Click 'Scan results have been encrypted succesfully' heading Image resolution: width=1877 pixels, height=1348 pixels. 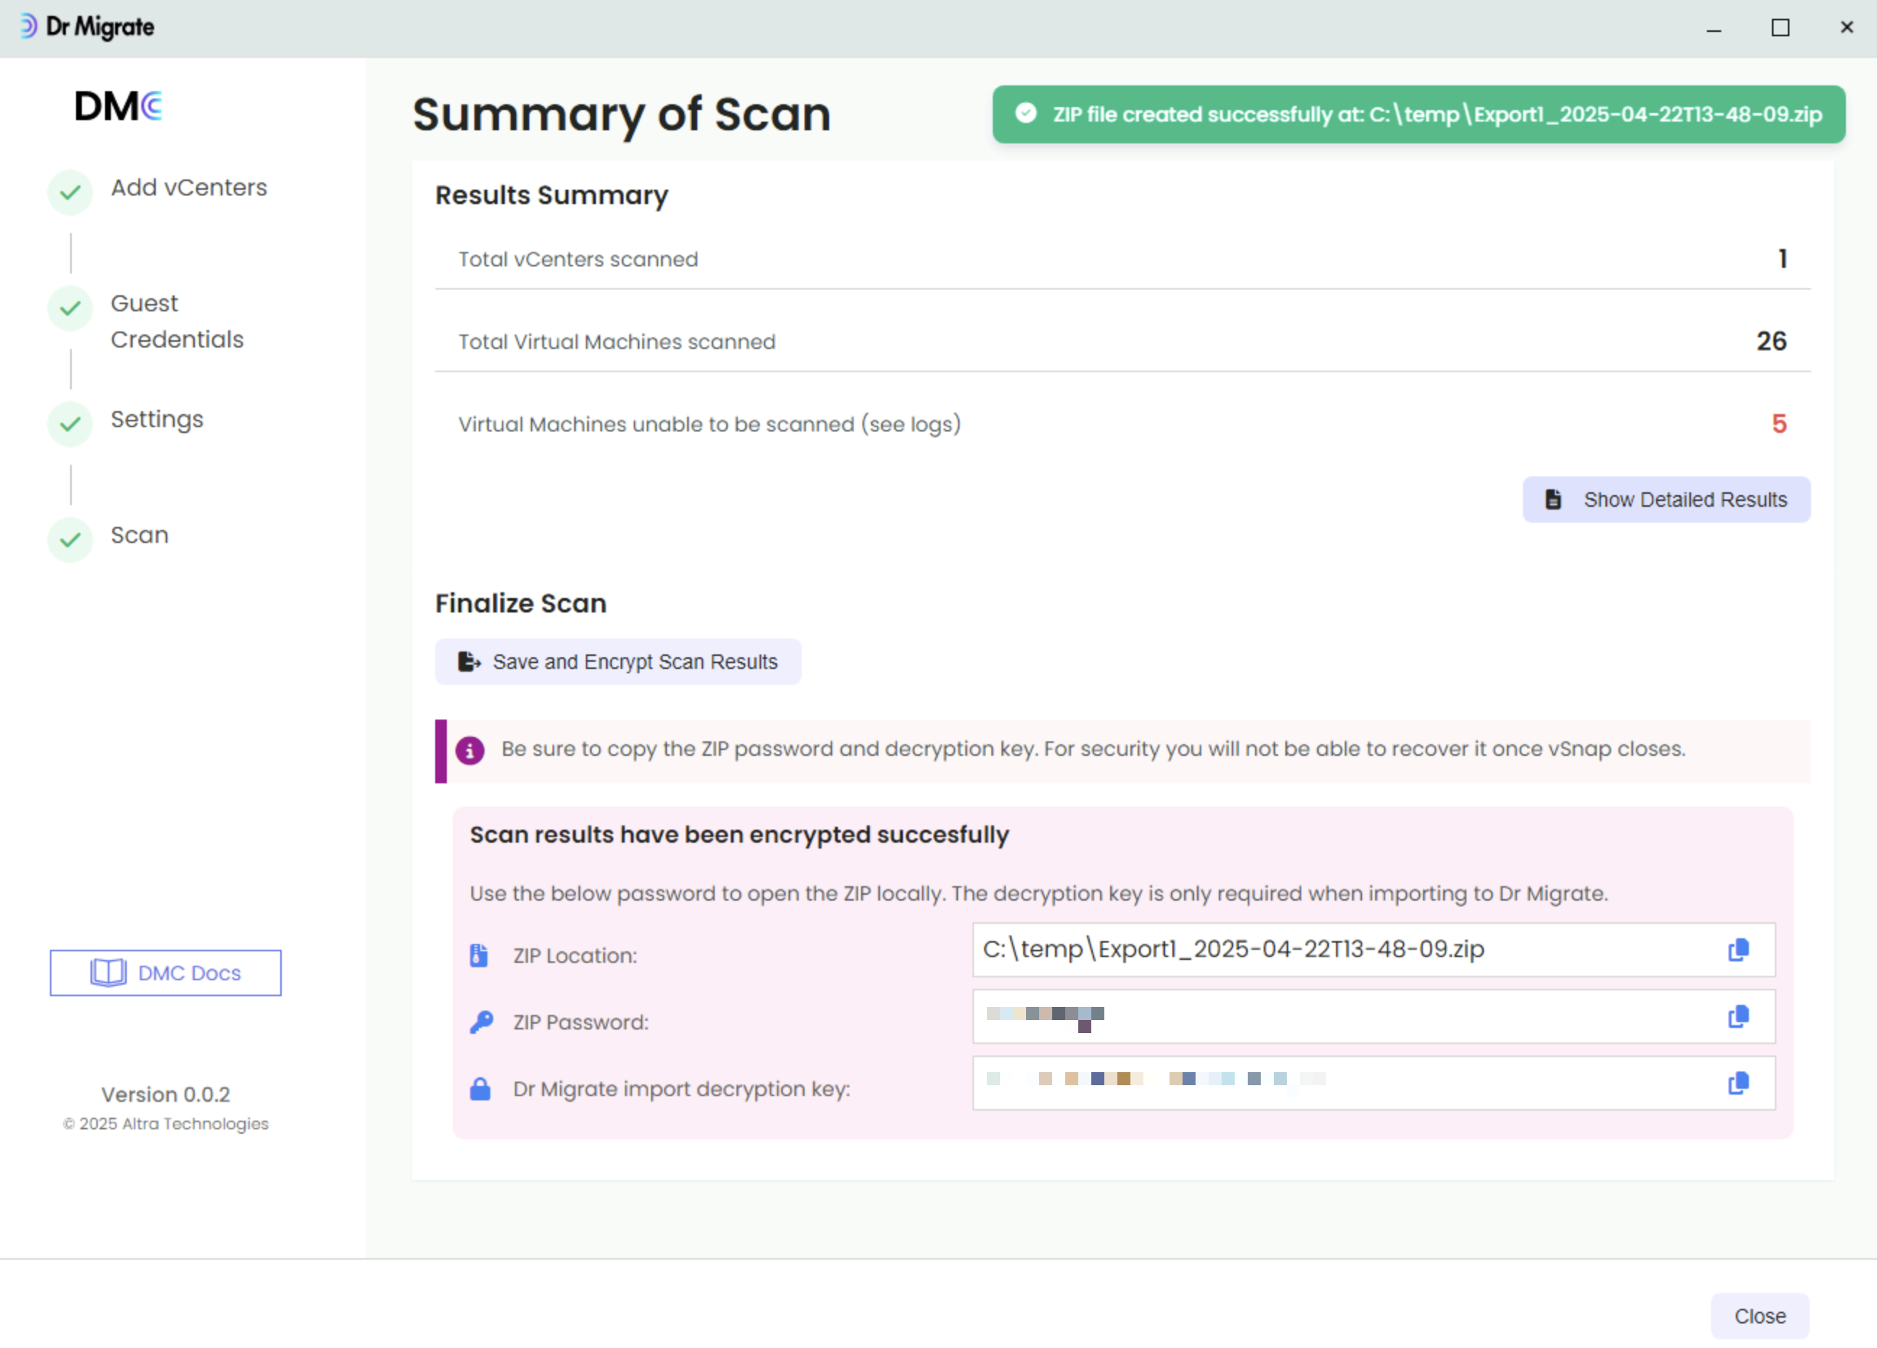[x=739, y=835]
